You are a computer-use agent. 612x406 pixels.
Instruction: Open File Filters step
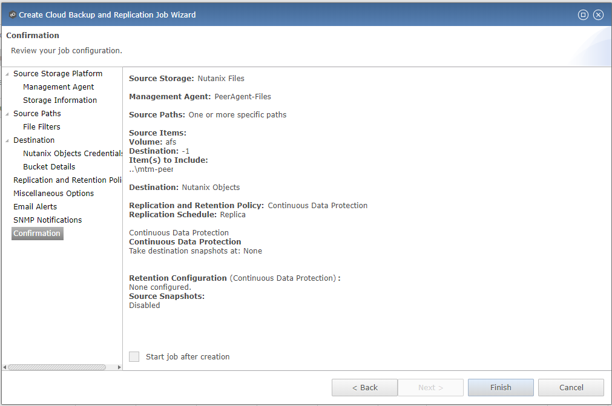[x=41, y=126]
